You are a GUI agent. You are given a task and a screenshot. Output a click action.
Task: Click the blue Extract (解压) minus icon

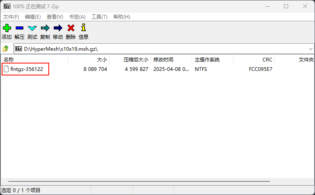(19, 28)
